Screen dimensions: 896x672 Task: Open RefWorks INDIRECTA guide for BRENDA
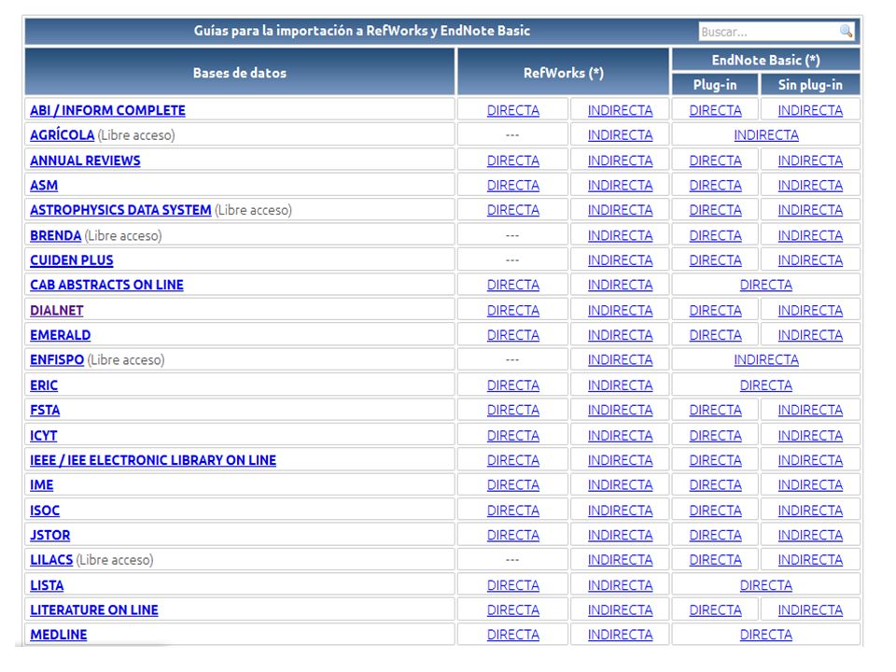[x=620, y=235]
